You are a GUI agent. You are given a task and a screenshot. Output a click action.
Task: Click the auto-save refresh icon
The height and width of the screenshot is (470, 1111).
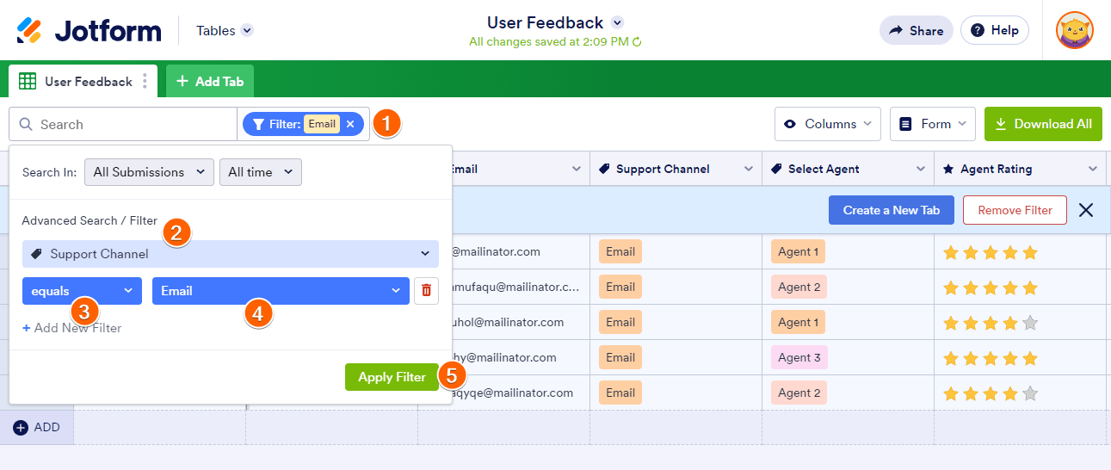coord(638,42)
